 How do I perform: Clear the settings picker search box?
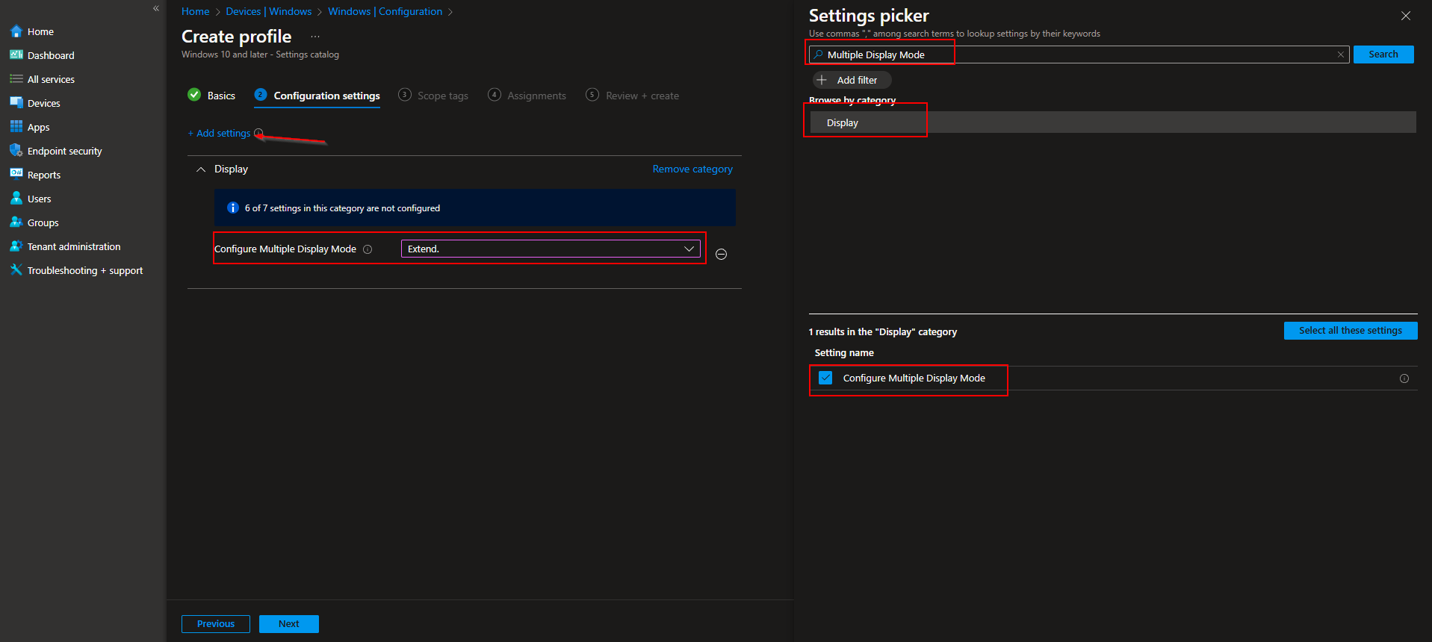(1340, 54)
